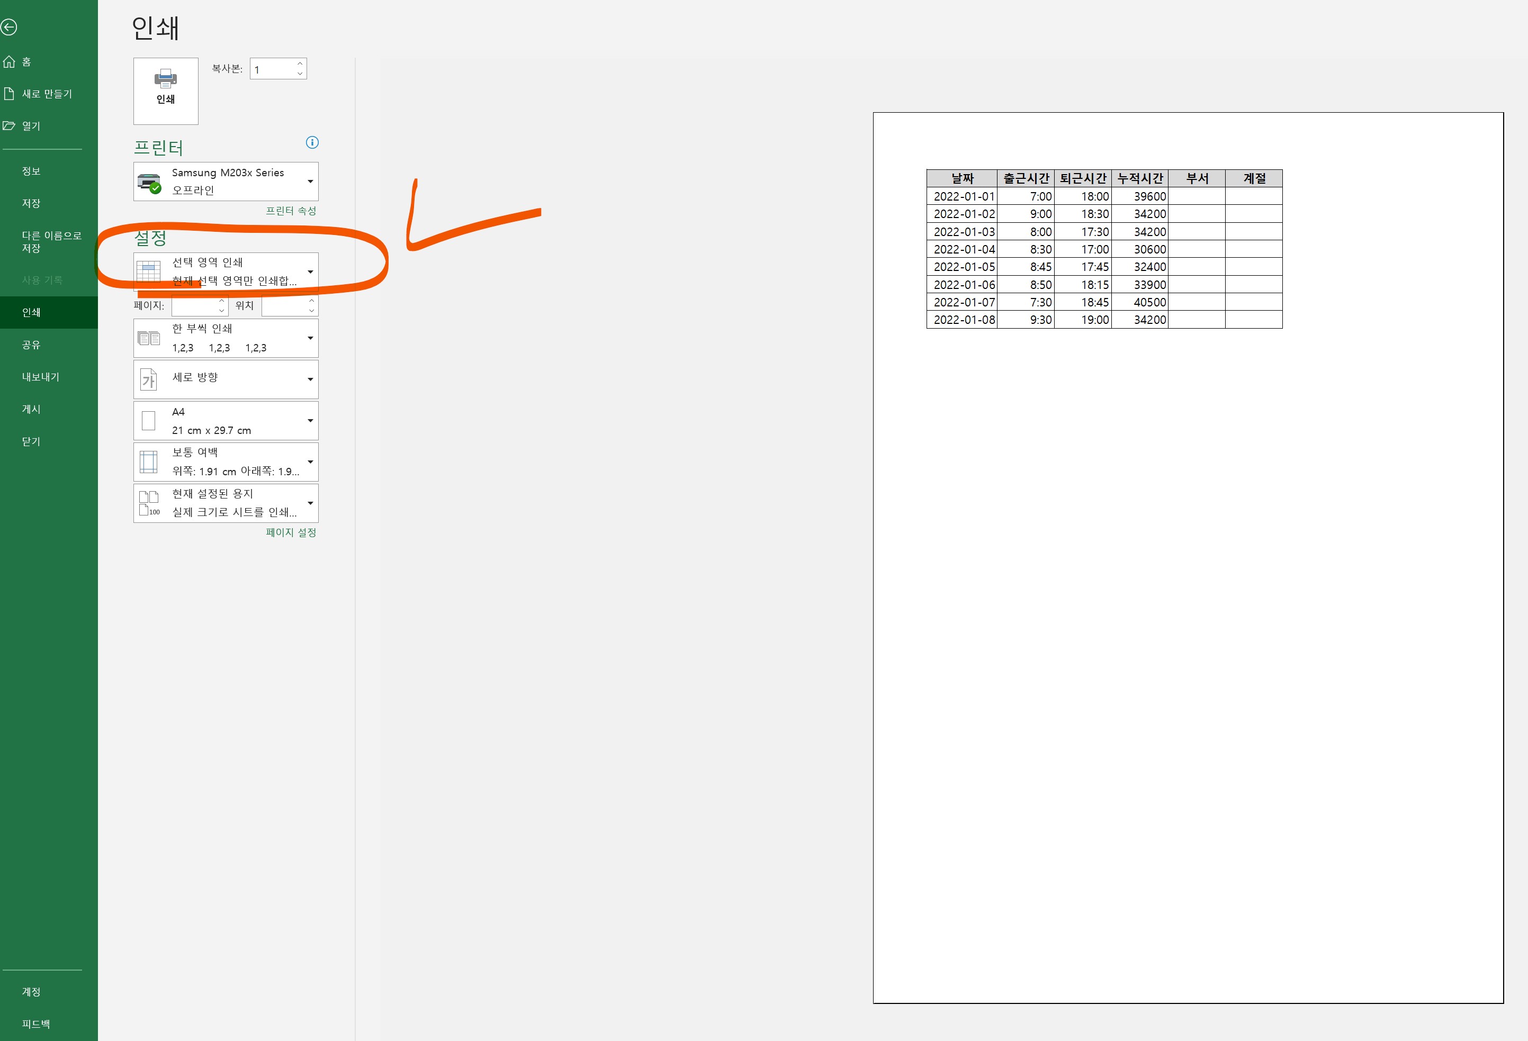Open the normal margins dropdown
Screen dimensions: 1528x1041
(310, 462)
